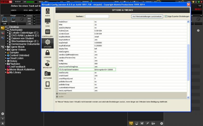Image resolution: width=203 pixels, height=126 pixels.
Task: Click the RPM value '33'
Action: [95, 25]
